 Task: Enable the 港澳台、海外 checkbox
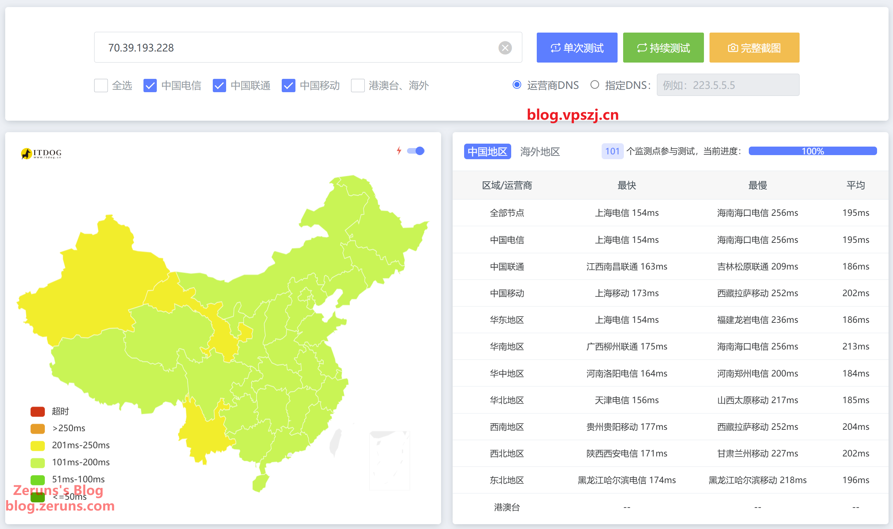click(358, 86)
